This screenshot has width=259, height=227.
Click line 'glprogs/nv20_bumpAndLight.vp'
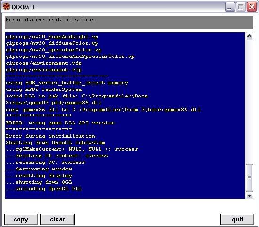tap(52, 37)
